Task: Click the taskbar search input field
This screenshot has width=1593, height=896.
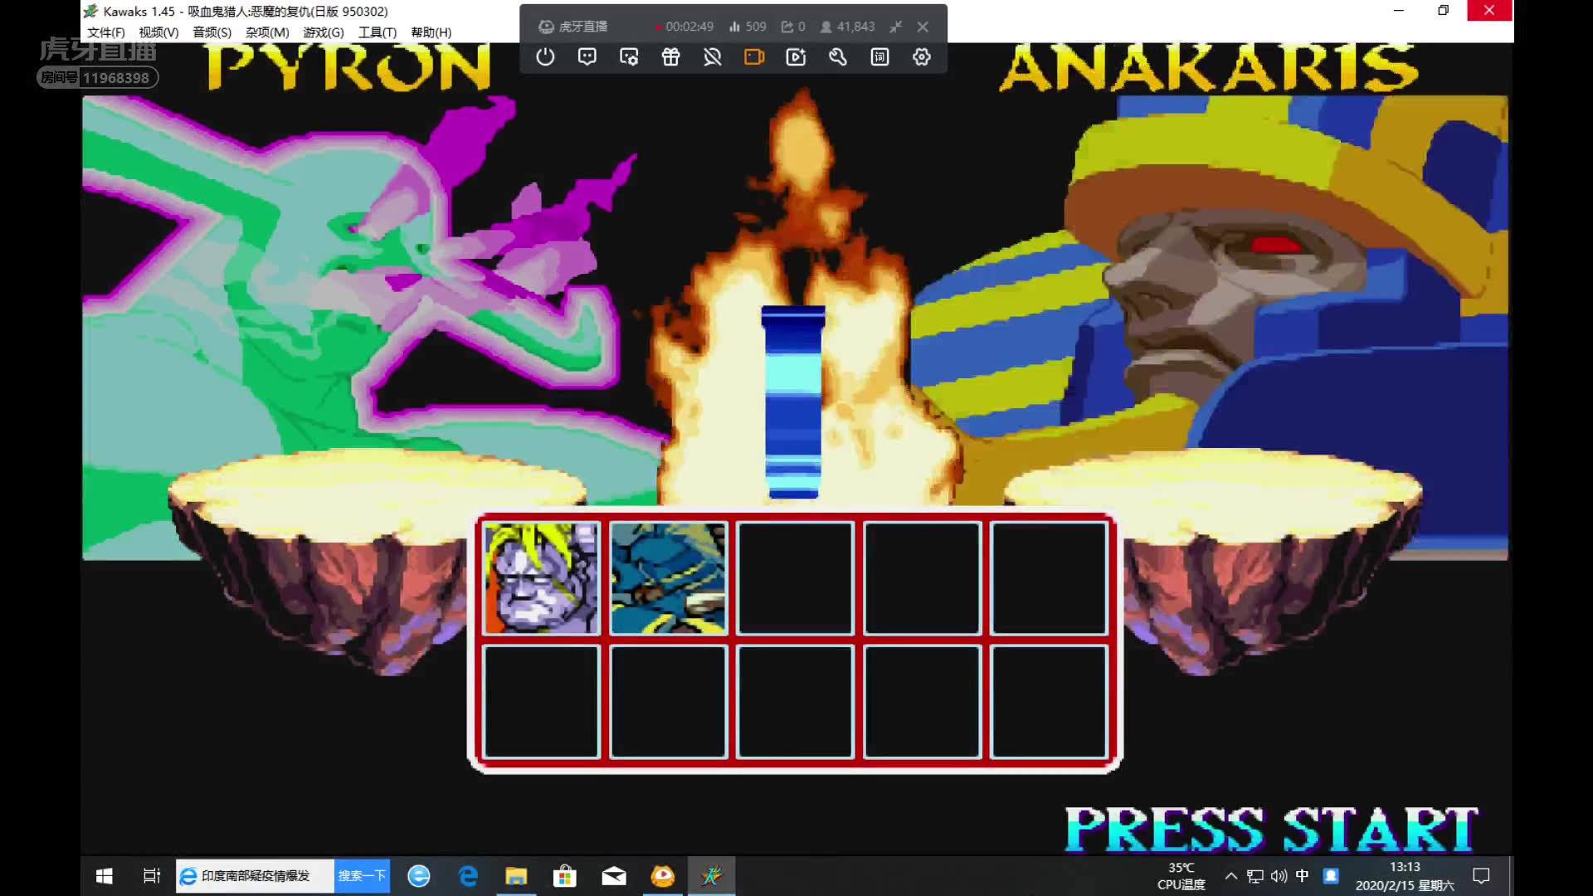Action: coord(255,876)
